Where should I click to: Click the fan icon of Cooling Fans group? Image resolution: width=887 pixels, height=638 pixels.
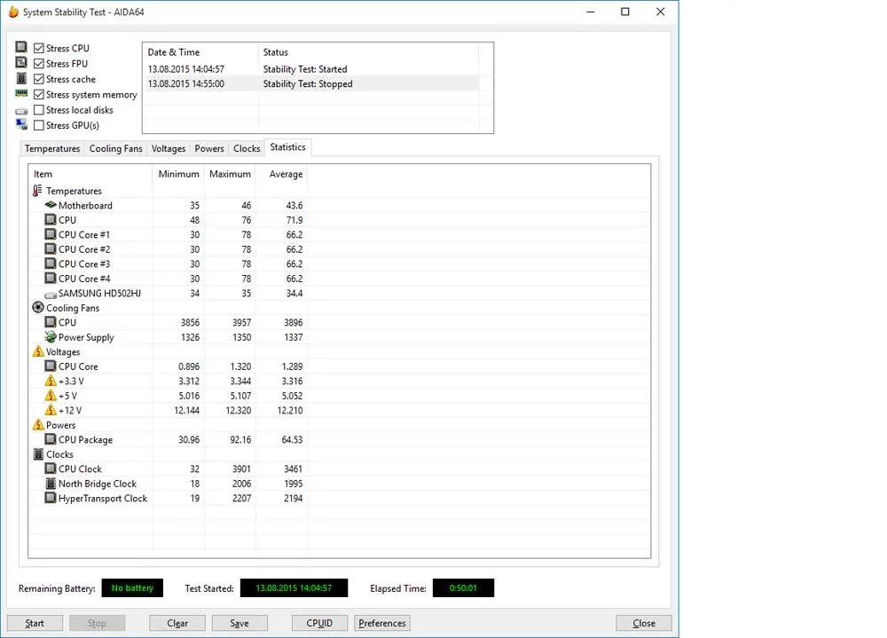pyautogui.click(x=38, y=307)
